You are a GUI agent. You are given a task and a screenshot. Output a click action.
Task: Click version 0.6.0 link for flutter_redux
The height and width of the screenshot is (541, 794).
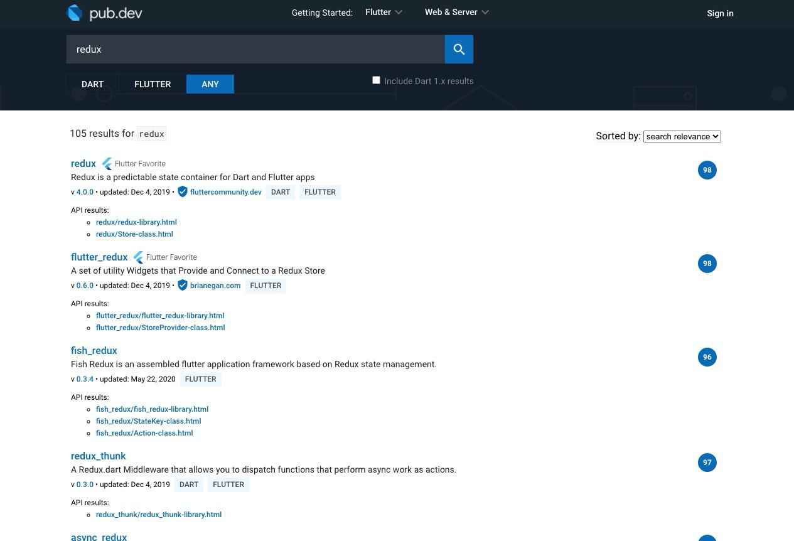[x=85, y=286]
